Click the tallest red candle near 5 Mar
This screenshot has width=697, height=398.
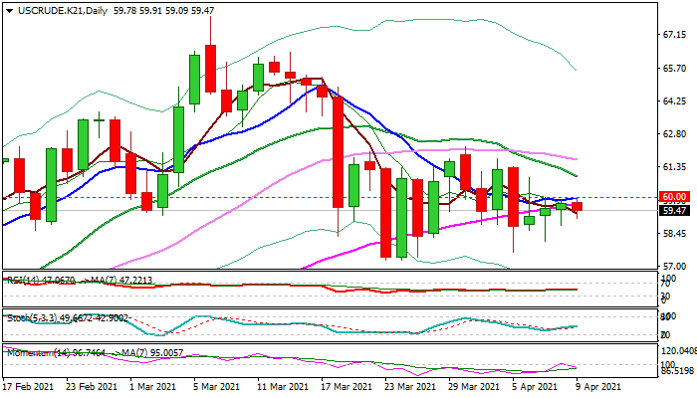tap(211, 68)
